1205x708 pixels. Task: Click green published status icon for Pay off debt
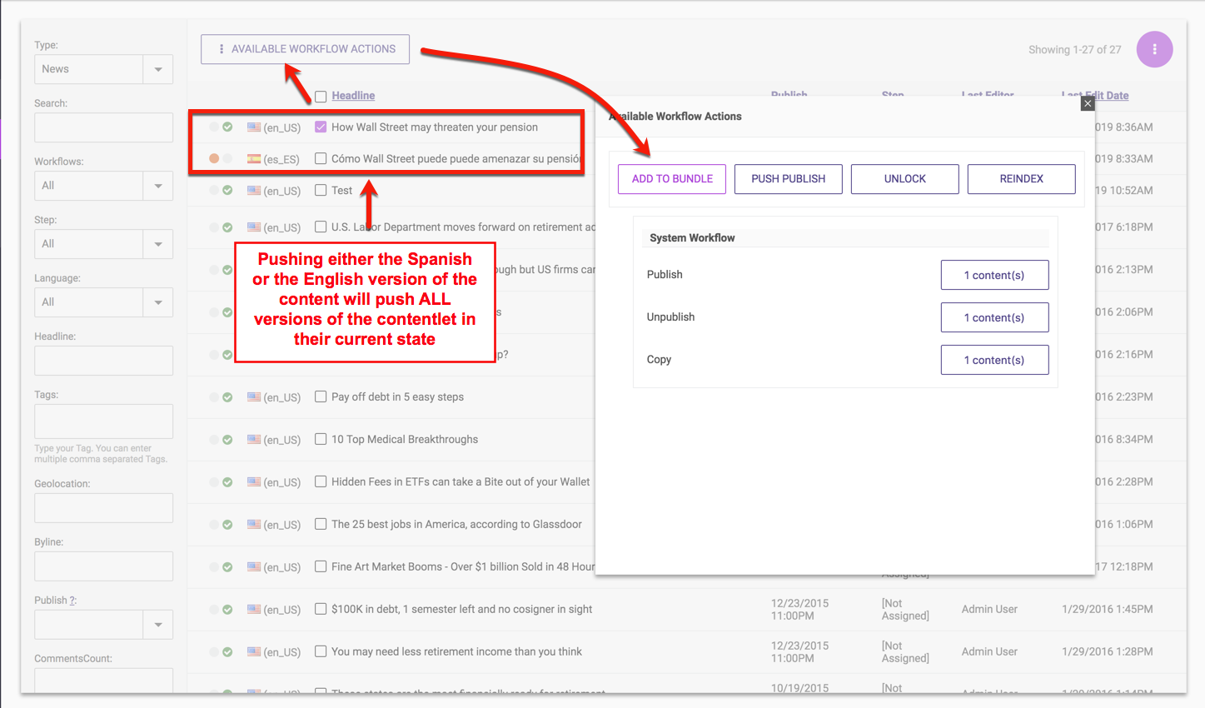[227, 397]
